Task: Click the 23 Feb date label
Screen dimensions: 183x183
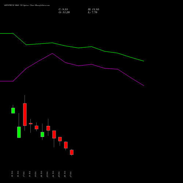Action: coord(47,174)
